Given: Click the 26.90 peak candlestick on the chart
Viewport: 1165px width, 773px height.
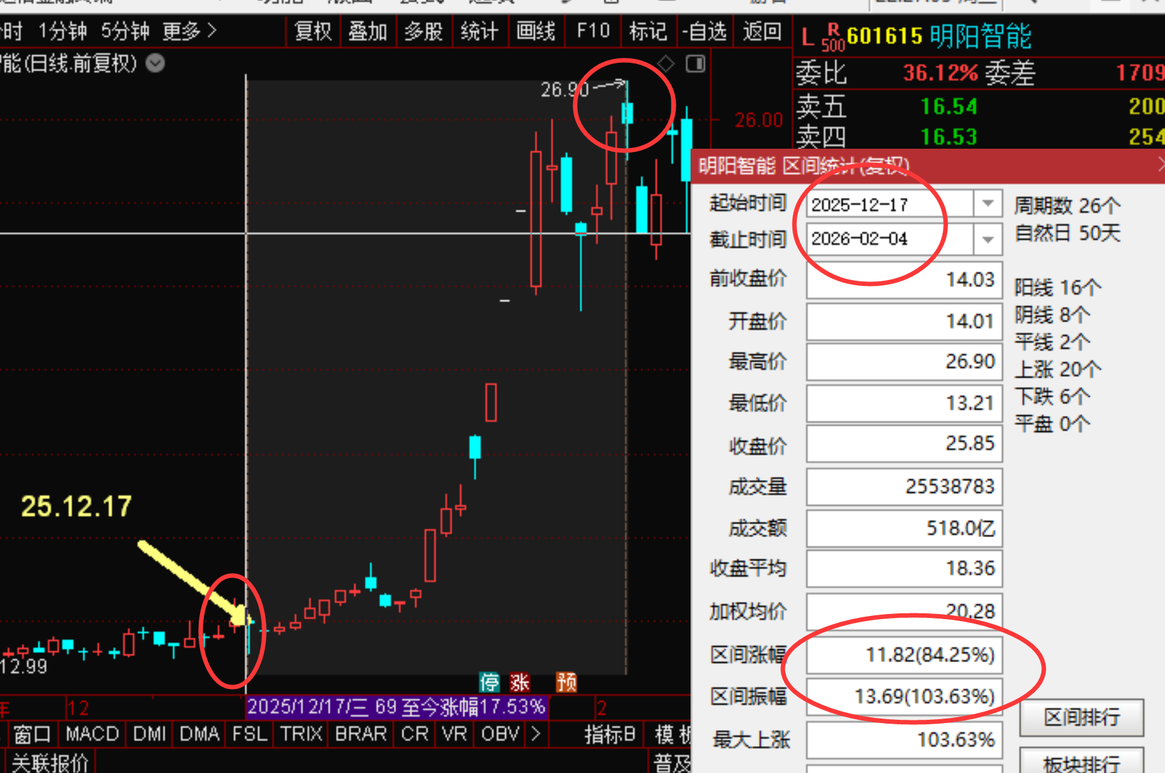Looking at the screenshot, I should 627,113.
